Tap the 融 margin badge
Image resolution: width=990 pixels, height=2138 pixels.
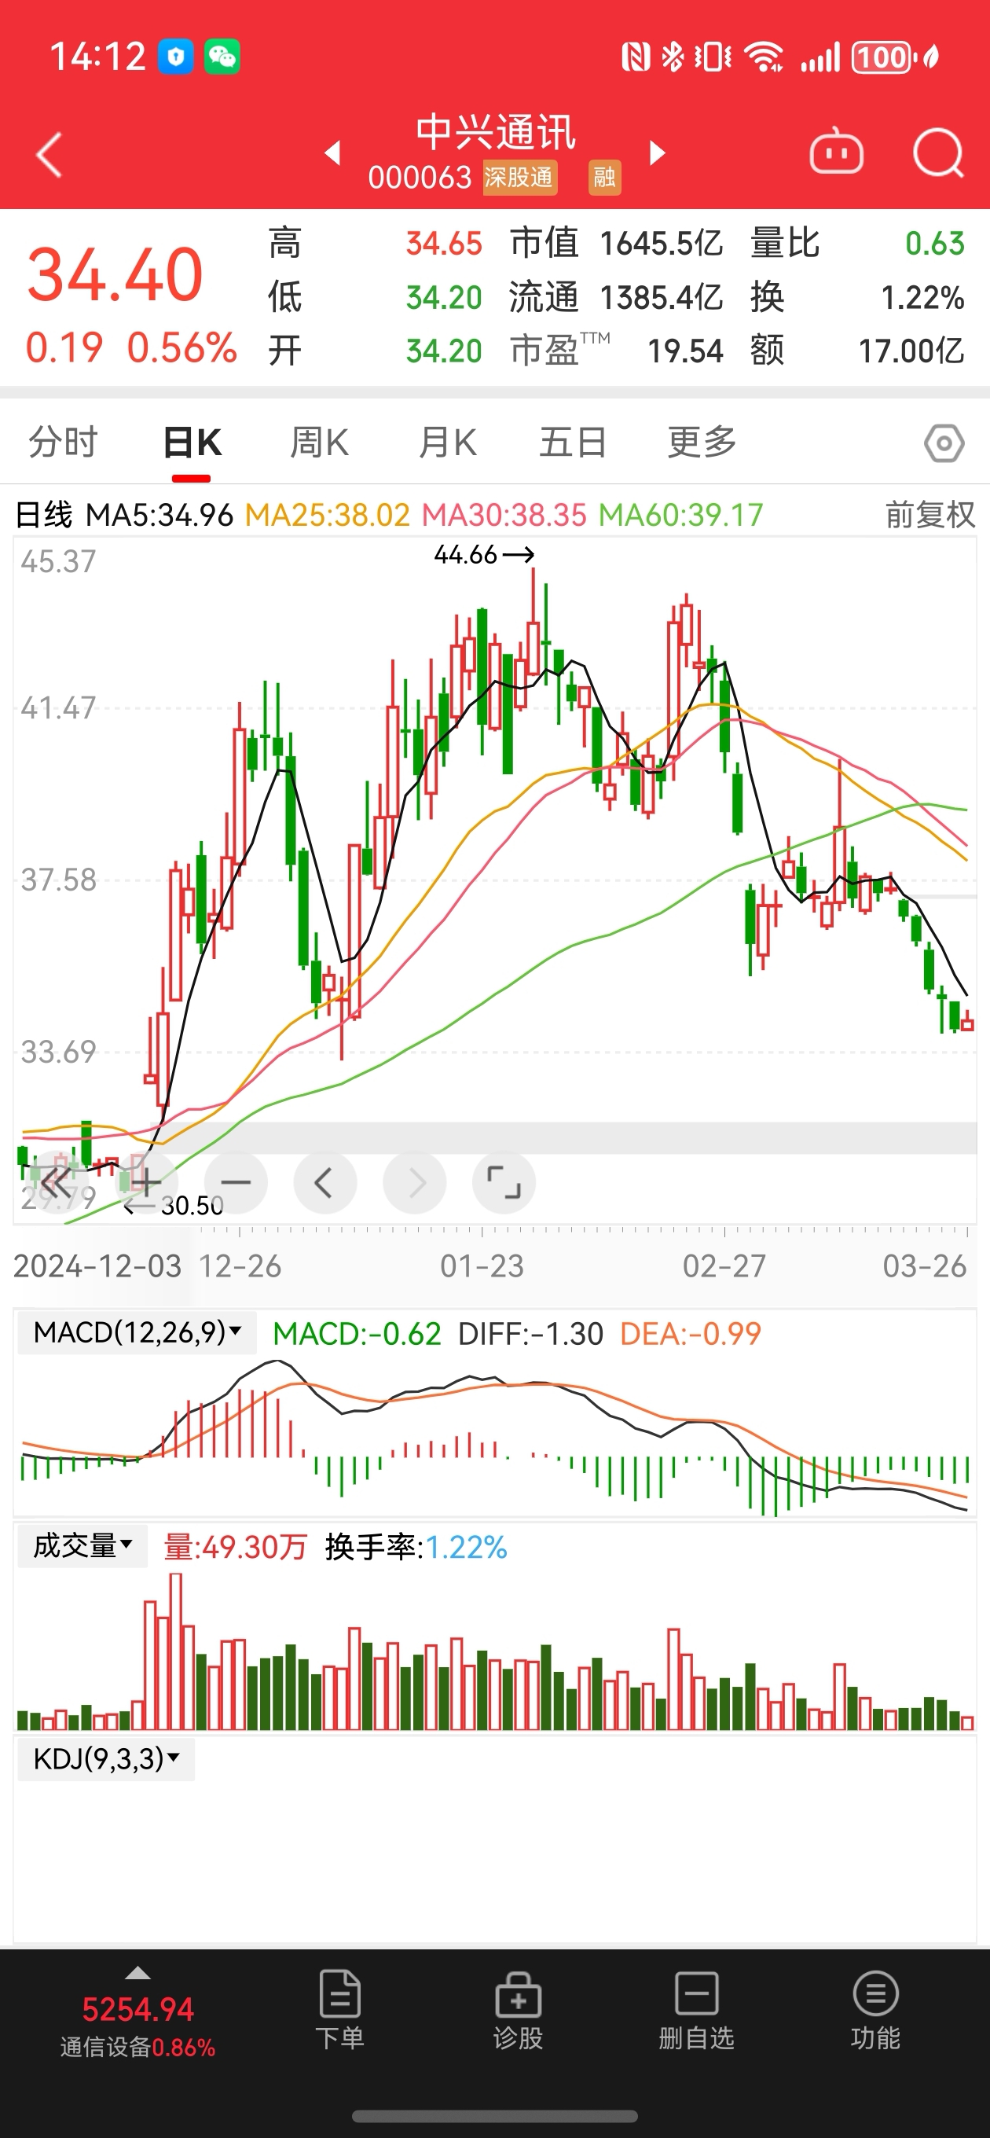click(604, 178)
